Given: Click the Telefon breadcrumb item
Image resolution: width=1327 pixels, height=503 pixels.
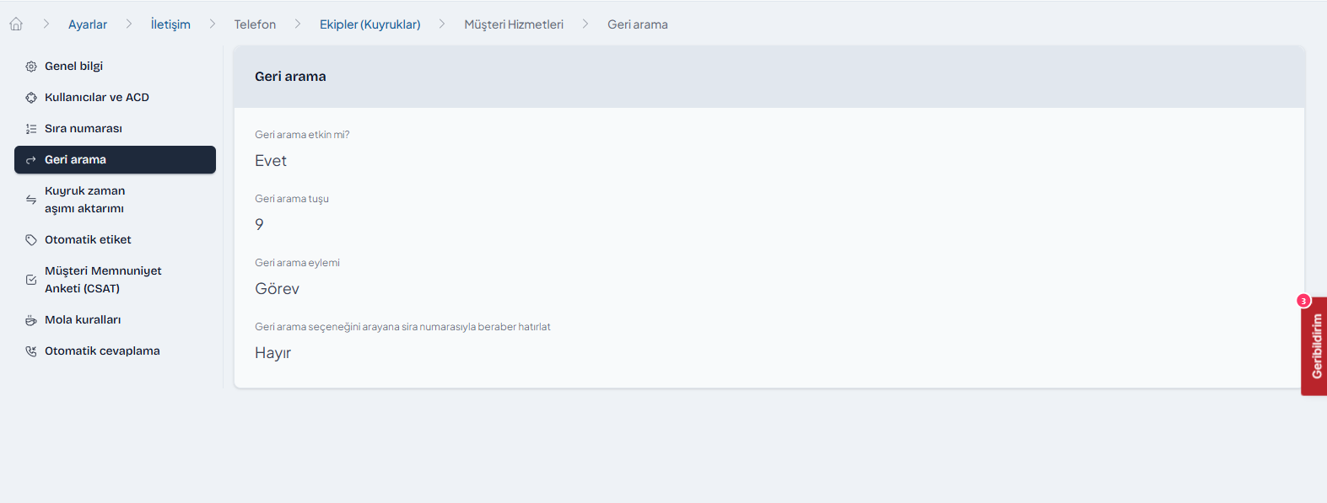Looking at the screenshot, I should (255, 24).
